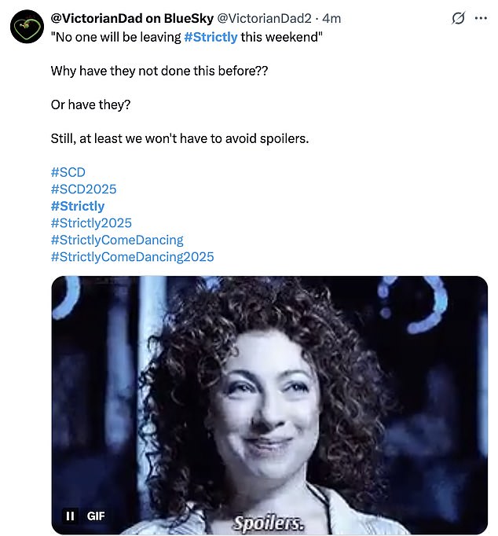Image resolution: width=498 pixels, height=536 pixels.
Task: Open the #SCD hashtag
Action: pos(68,172)
